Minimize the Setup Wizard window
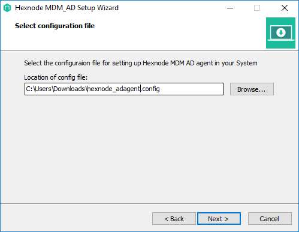Image resolution: width=299 pixels, height=232 pixels. point(230,8)
